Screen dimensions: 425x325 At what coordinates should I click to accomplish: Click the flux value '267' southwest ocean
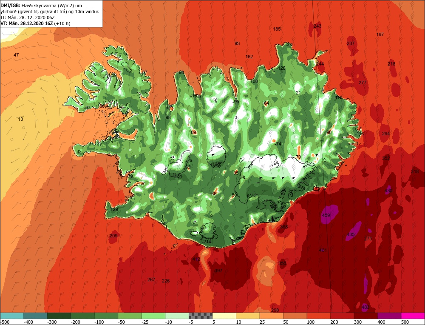[151, 279]
